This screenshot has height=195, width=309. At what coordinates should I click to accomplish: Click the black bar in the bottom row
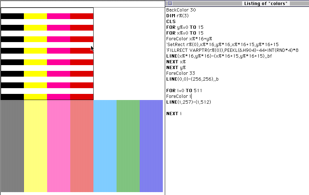[12, 97]
